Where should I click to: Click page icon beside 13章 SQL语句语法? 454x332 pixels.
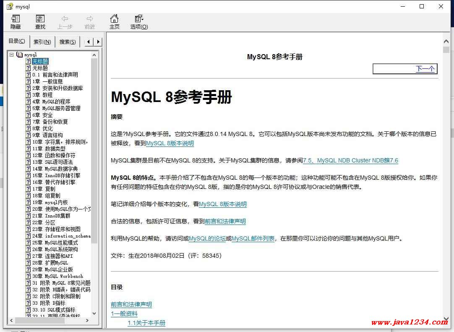(x=28, y=162)
